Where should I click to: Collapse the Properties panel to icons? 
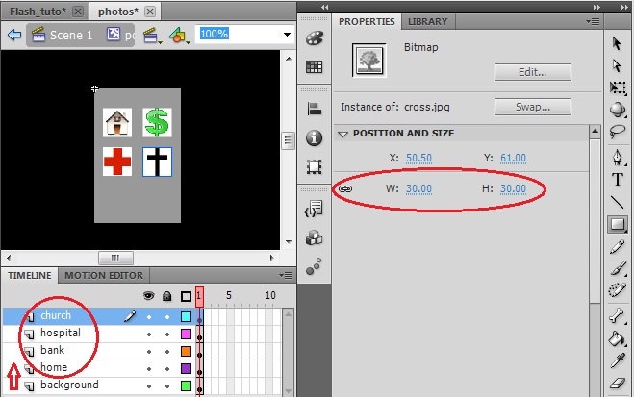[x=596, y=7]
